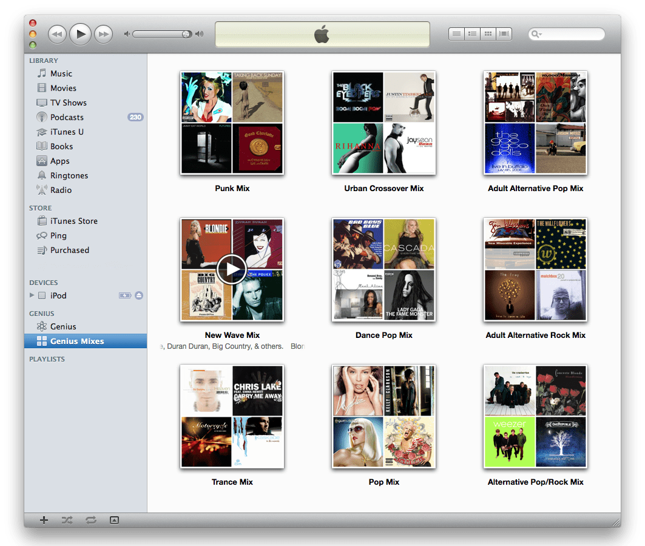Screen dimensions: 645x546
Task: Toggle grid view mode
Action: [488, 33]
